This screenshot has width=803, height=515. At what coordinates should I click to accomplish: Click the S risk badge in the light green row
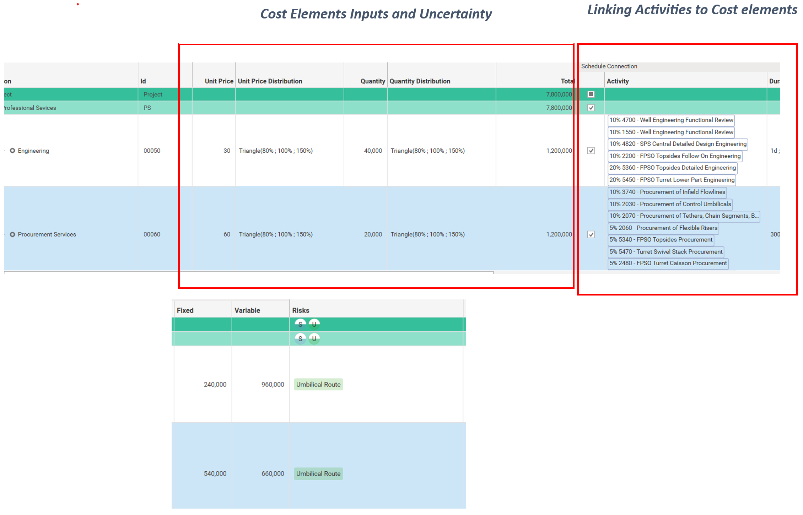tap(300, 338)
